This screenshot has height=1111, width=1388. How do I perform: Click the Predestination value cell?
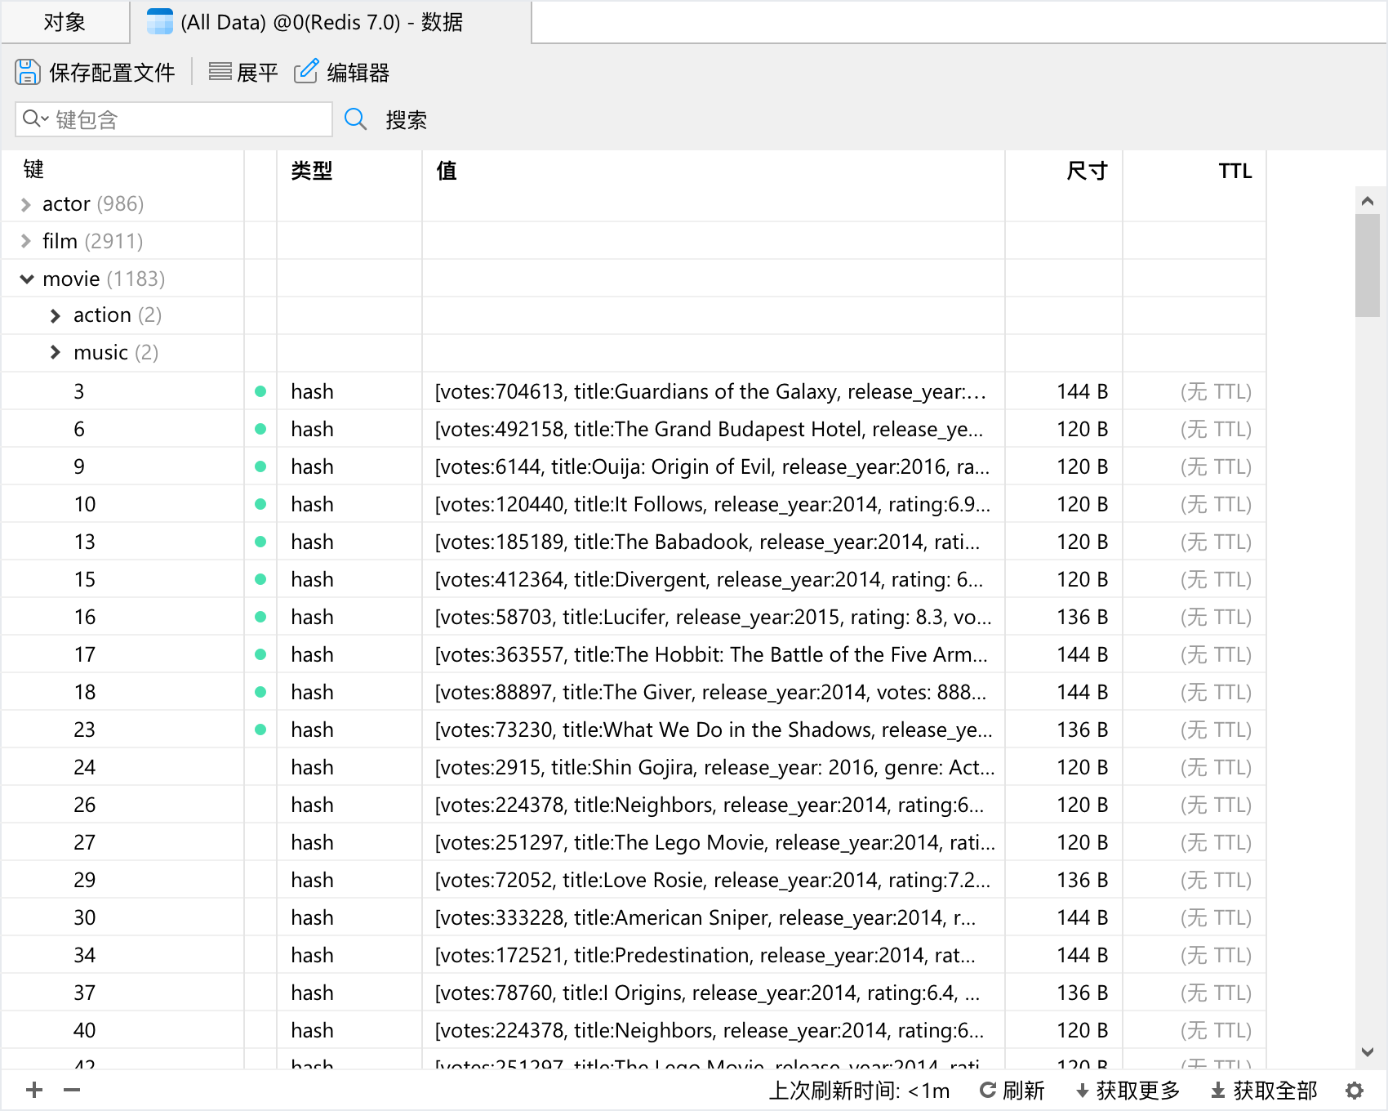(x=712, y=955)
